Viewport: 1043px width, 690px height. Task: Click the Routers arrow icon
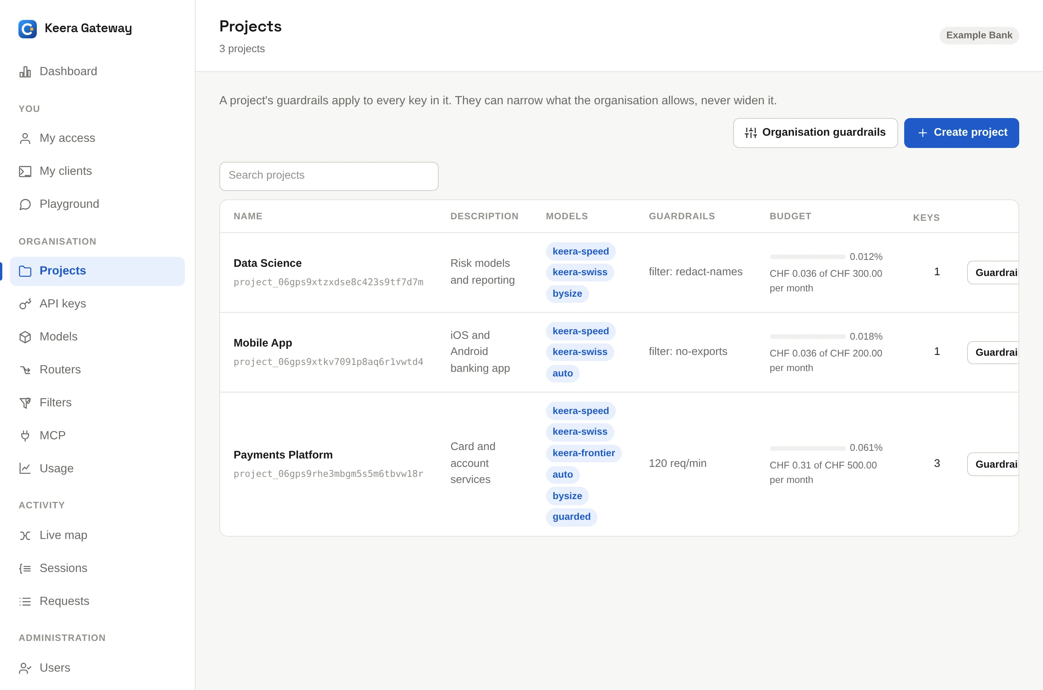(x=25, y=370)
